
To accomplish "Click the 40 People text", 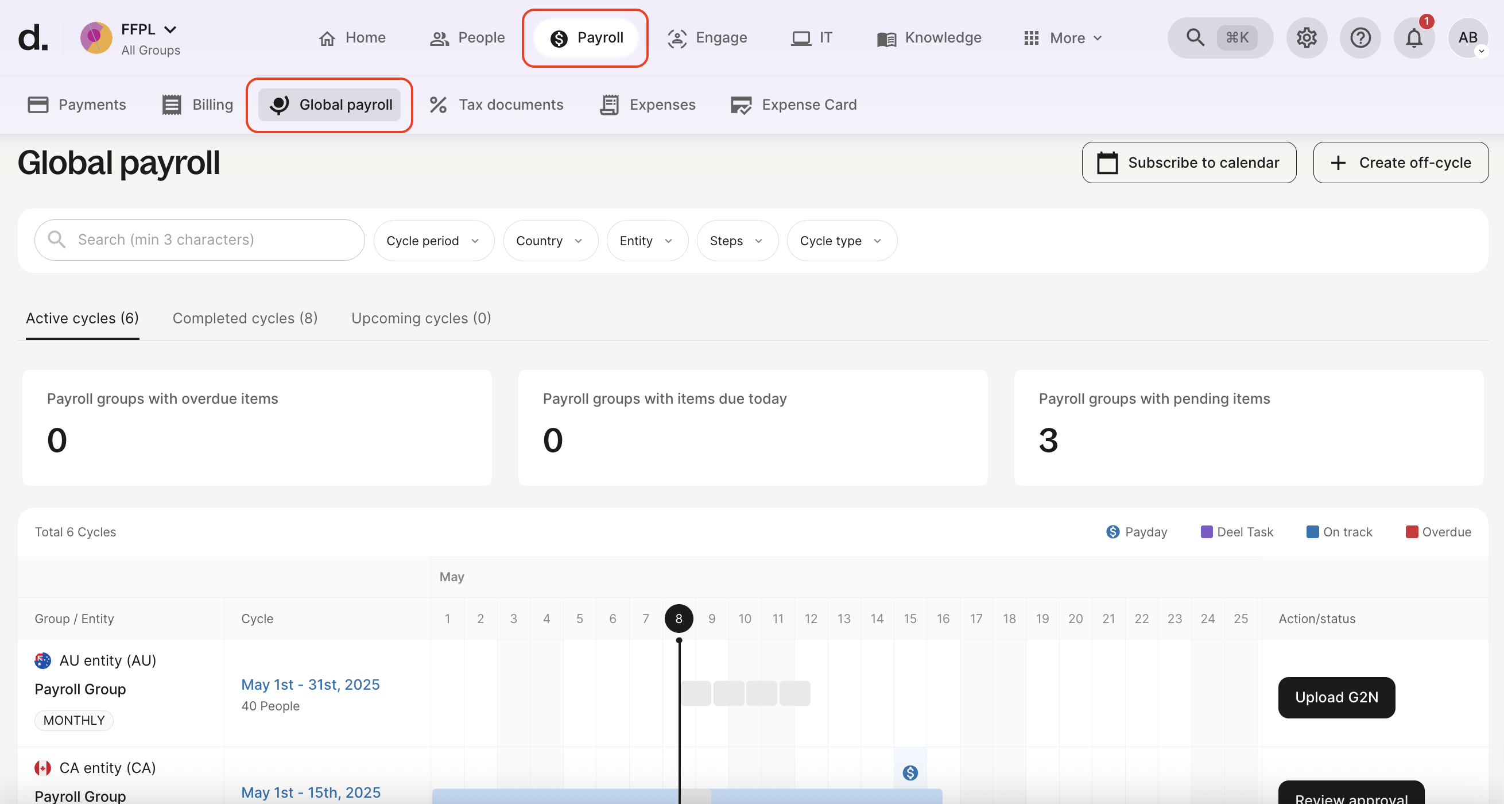I will pos(270,706).
